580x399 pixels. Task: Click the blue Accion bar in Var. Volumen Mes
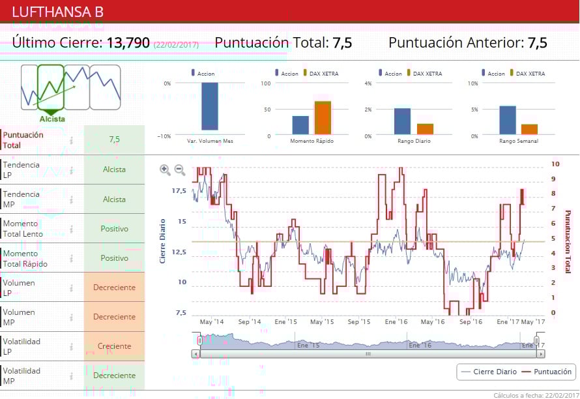(x=210, y=106)
